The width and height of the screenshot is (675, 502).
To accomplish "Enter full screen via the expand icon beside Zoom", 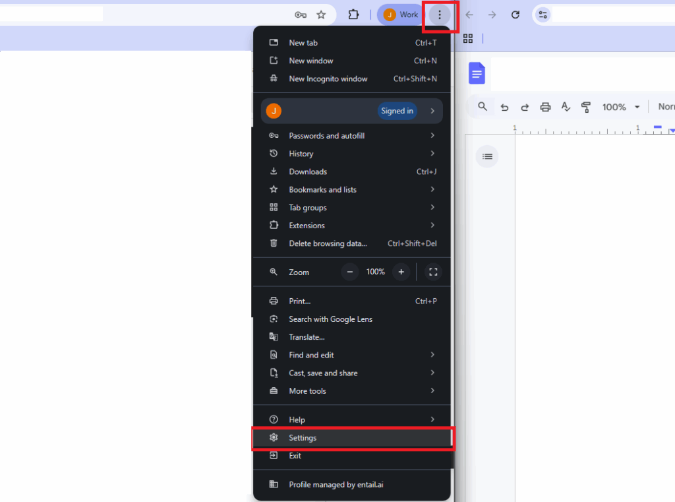I will pos(433,272).
